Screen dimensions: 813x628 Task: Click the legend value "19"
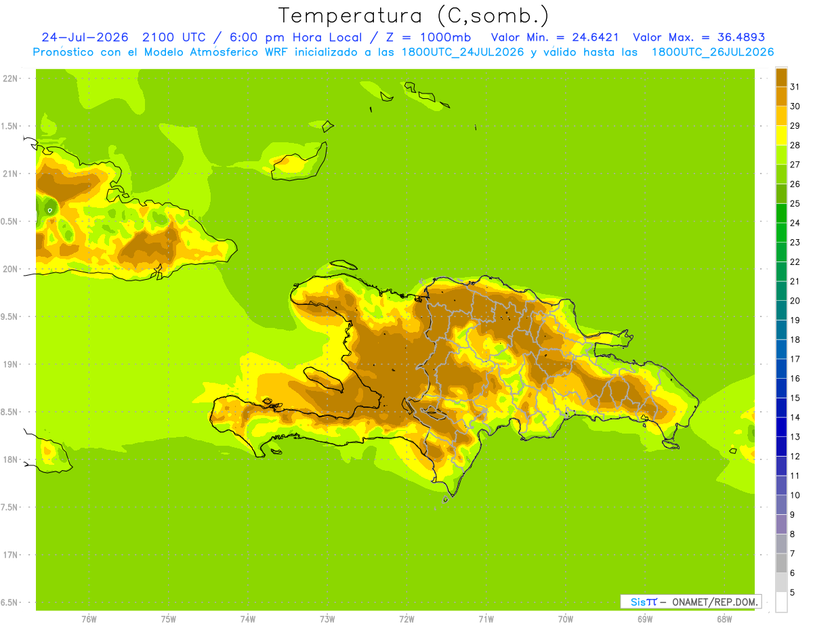click(x=795, y=320)
